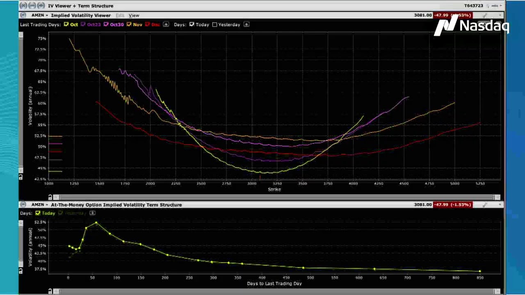Click horizontal scrollbar under term structure chart

tap(277, 291)
